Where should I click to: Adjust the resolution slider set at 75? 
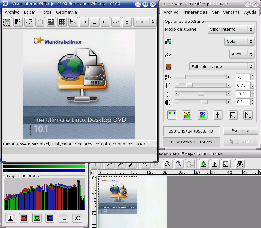(x=203, y=77)
